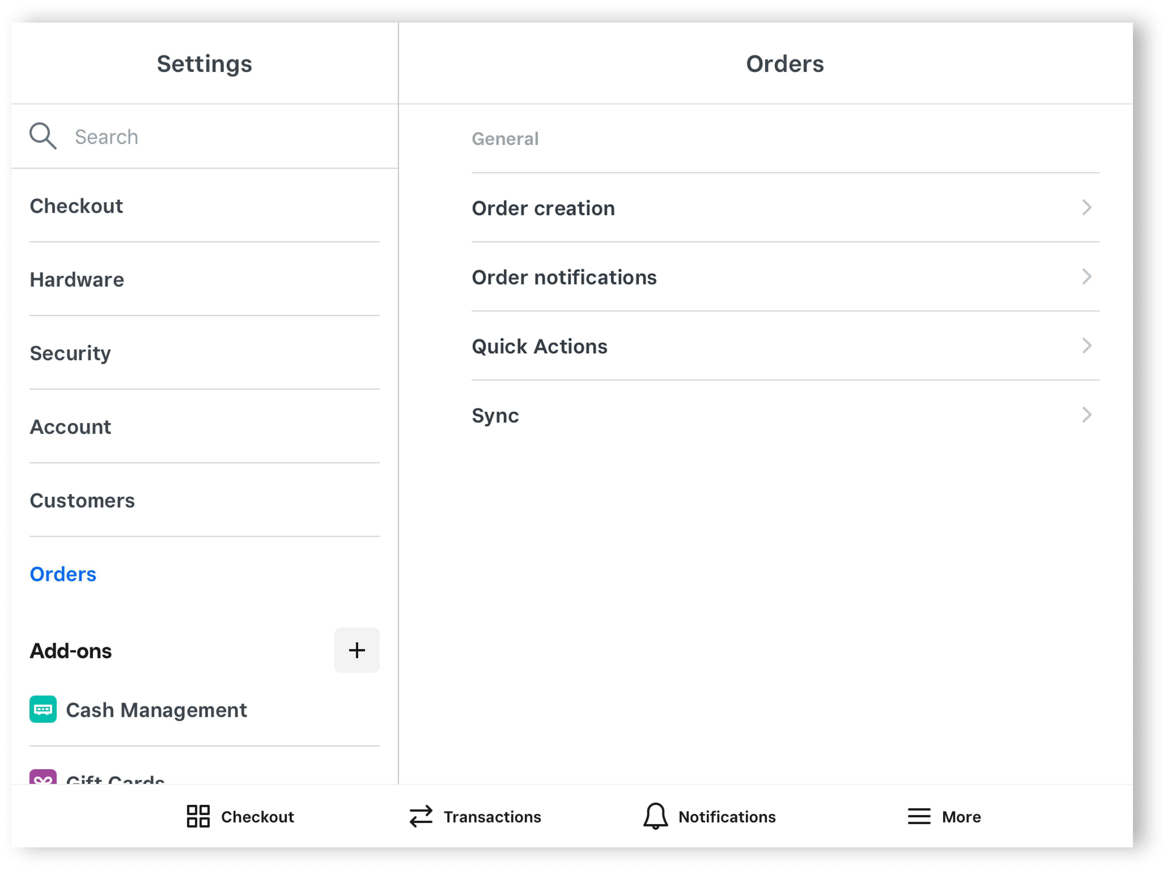Tap the More hamburger menu icon
1167x870 pixels.
[x=919, y=816]
